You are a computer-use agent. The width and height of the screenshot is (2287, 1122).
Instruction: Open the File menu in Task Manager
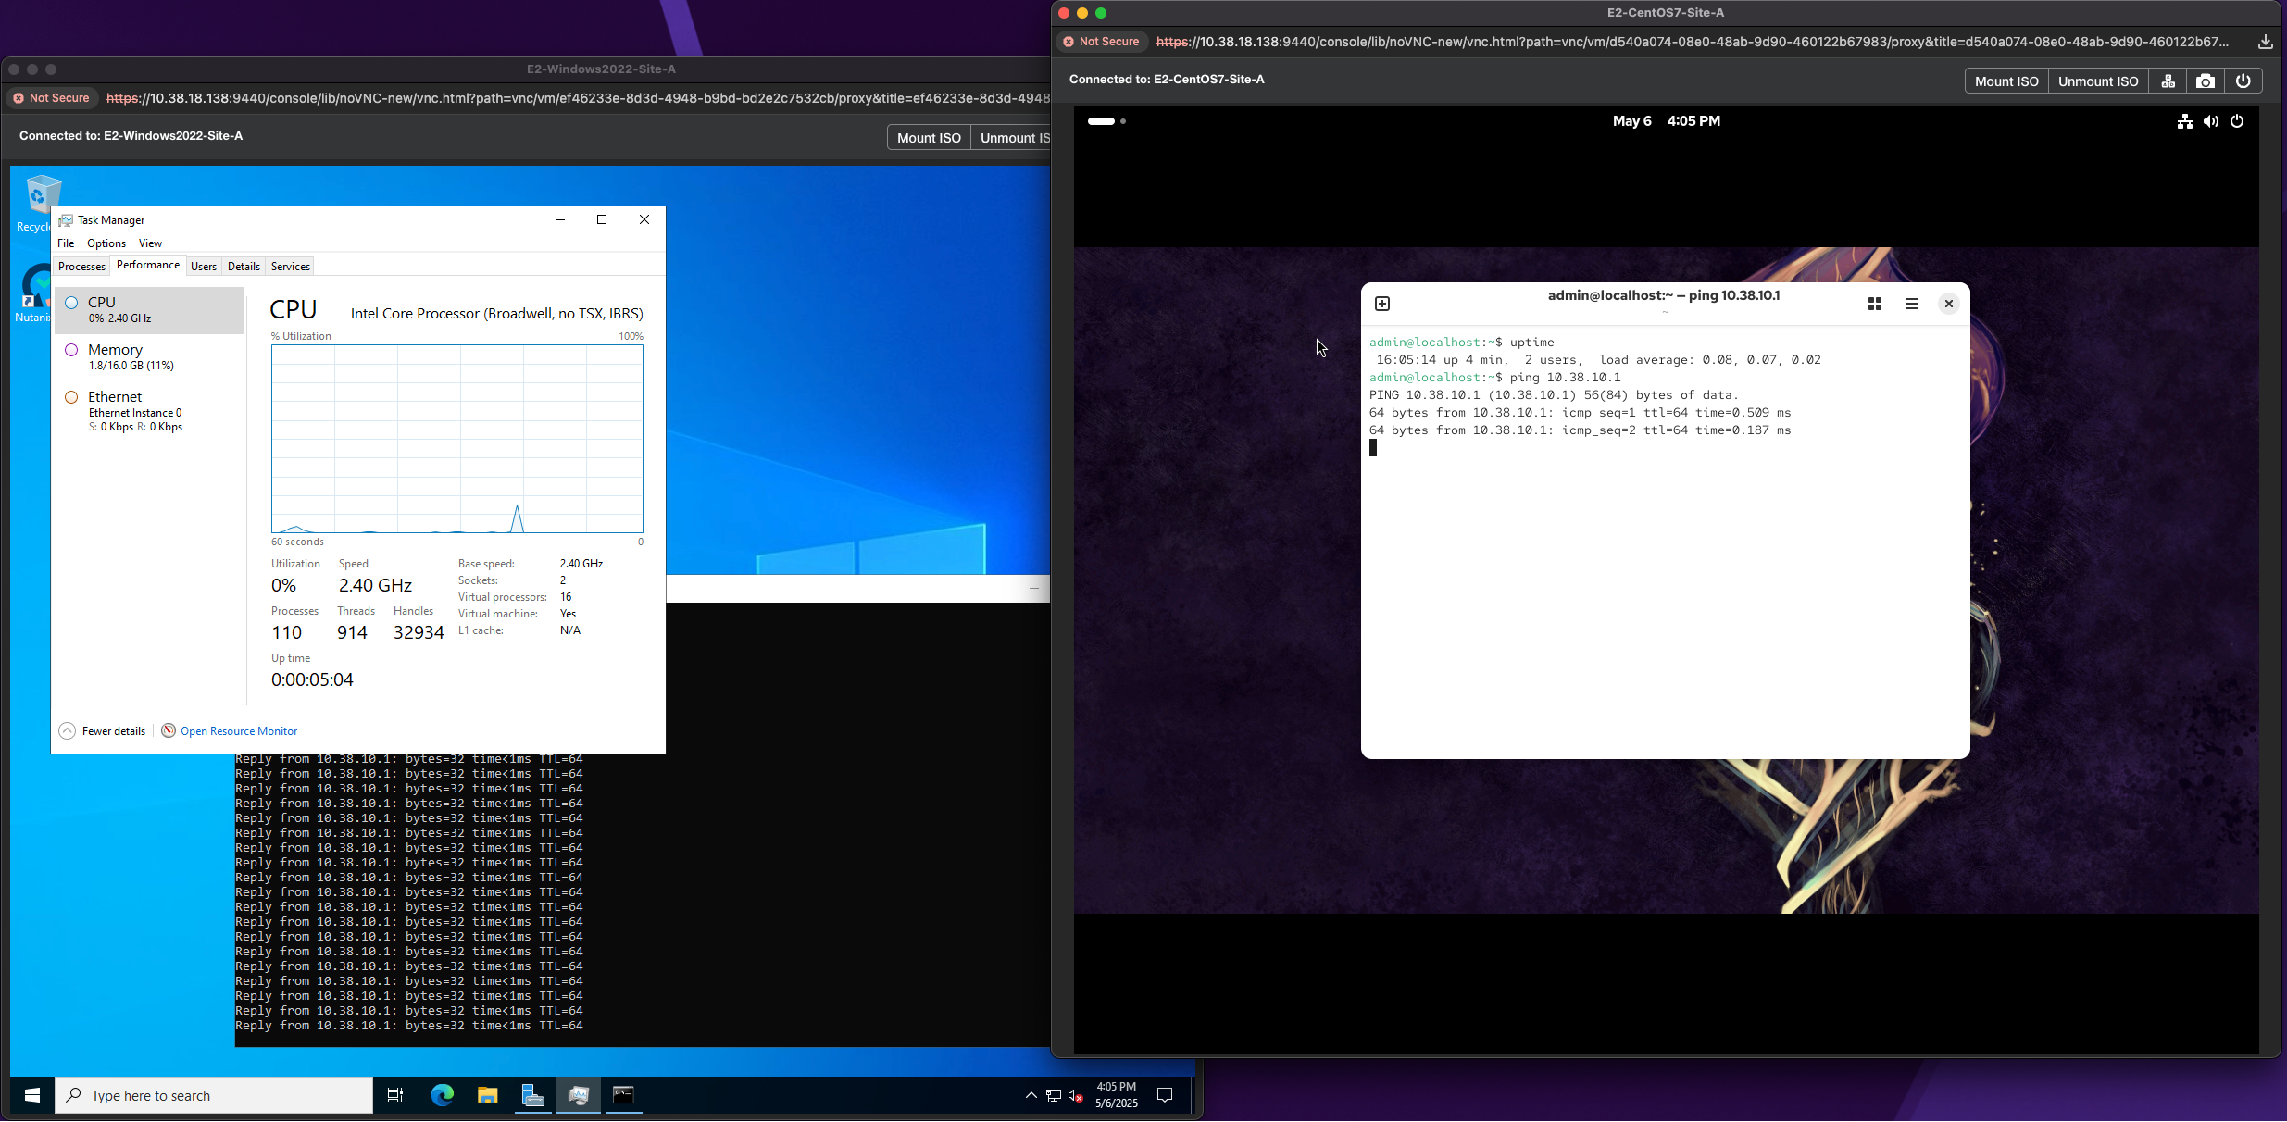point(66,243)
